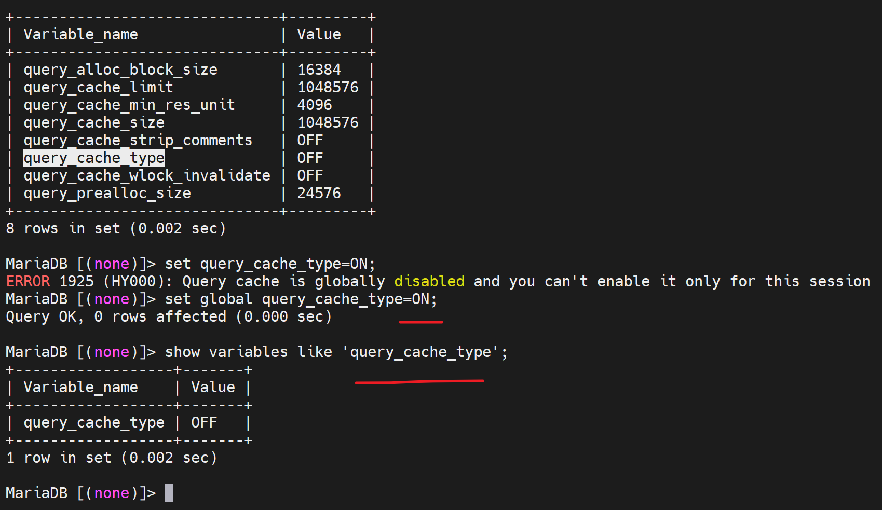Click the '8 rows in set' summary line
The height and width of the screenshot is (510, 882).
(x=116, y=228)
